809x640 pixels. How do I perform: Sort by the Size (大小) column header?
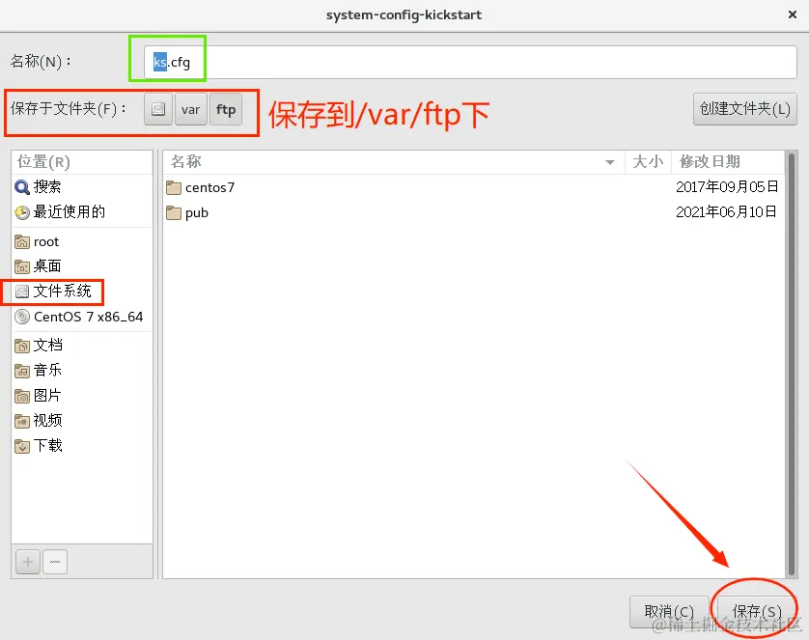click(x=648, y=162)
